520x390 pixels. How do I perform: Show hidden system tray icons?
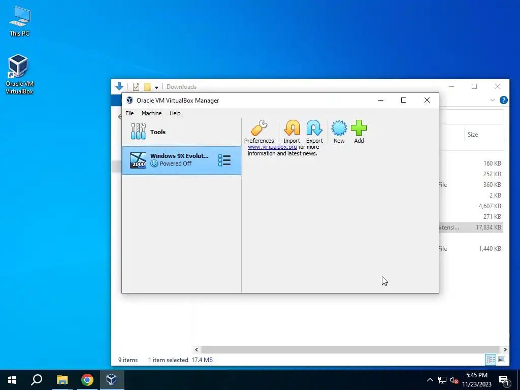tap(430, 380)
